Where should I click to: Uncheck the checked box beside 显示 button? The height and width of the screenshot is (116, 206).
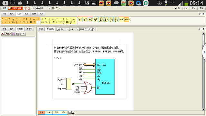[x=175, y=8]
